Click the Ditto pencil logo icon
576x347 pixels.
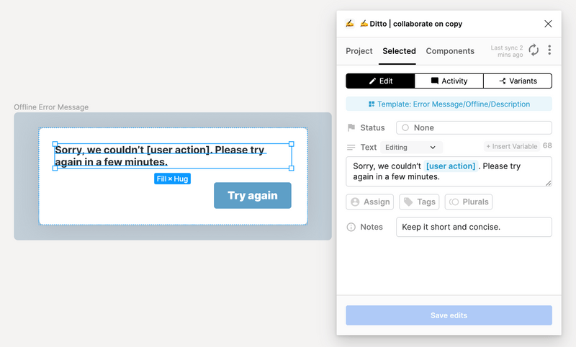350,24
